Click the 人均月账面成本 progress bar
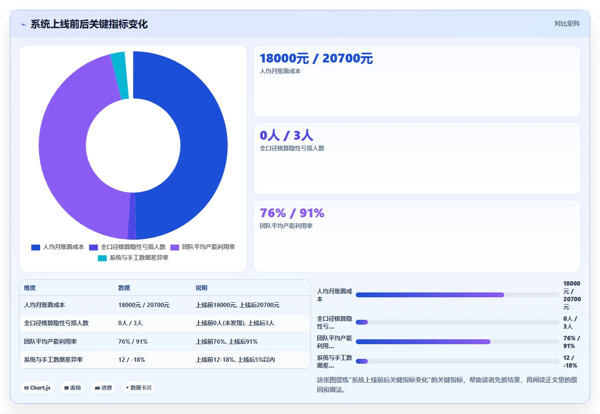This screenshot has height=414, width=600. (x=457, y=295)
